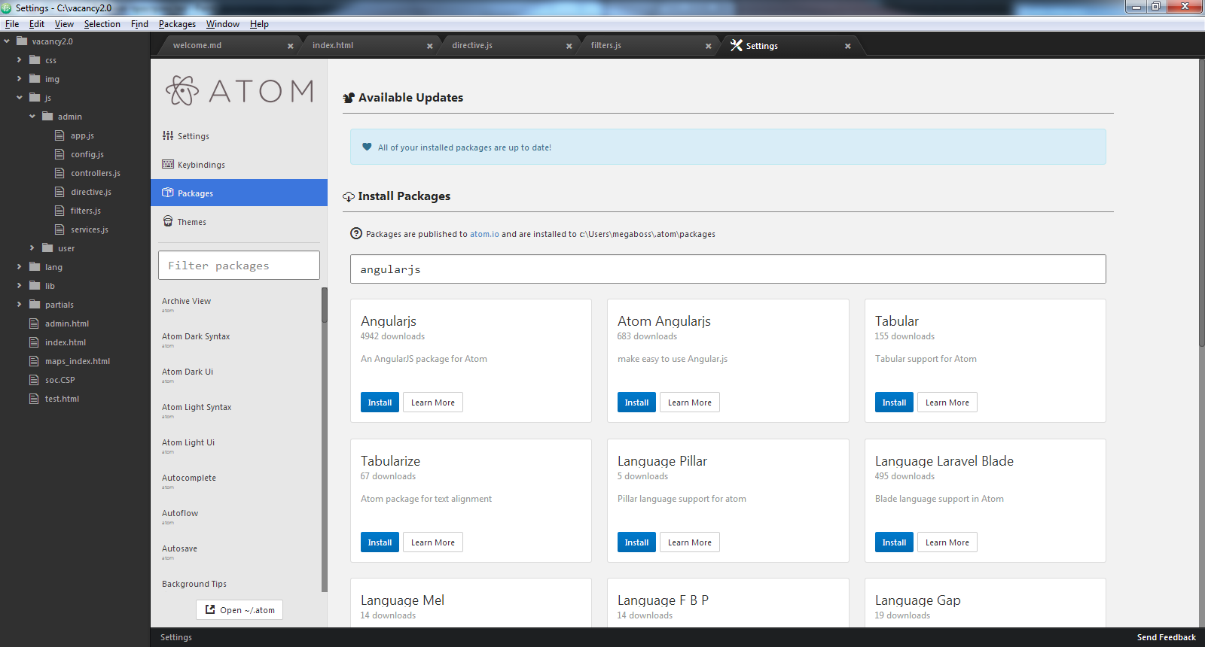
Task: Expand the img folder arrow
Action: pos(19,78)
